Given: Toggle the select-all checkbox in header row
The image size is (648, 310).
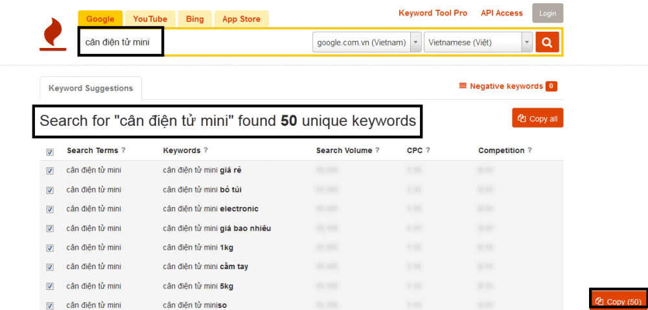Looking at the screenshot, I should 50,152.
